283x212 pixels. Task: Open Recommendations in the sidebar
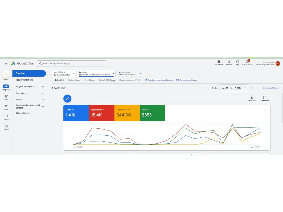(x=24, y=80)
